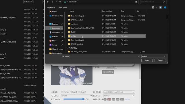Screen dimensions: 185x104
Task: Select the GawrGuraHoloMyth_e100_s19100 folder
Action: [107, 28]
